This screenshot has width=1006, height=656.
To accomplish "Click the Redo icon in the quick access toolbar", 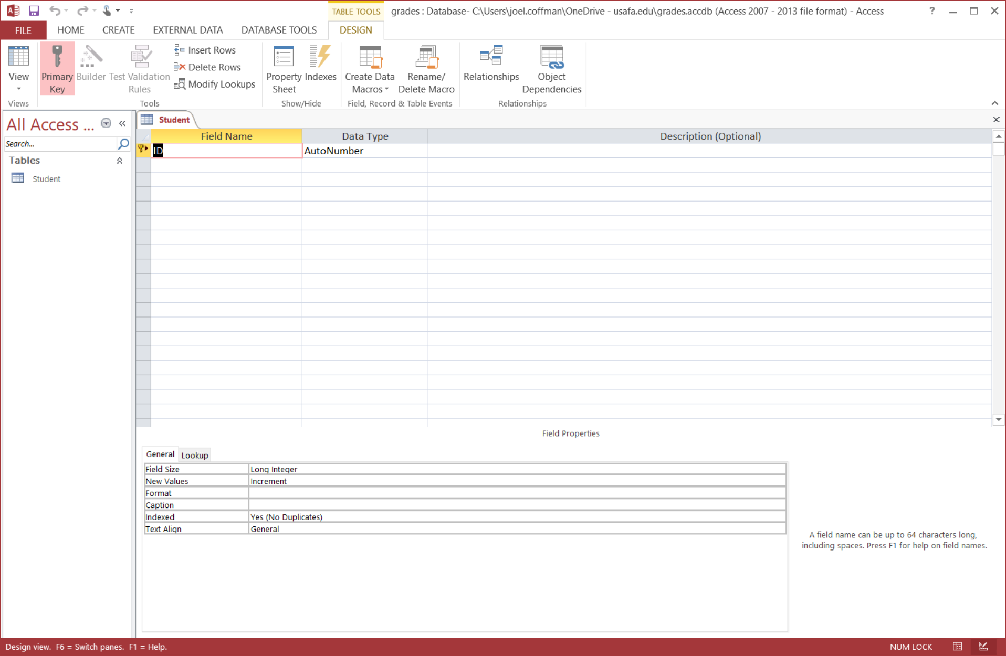I will (x=82, y=10).
